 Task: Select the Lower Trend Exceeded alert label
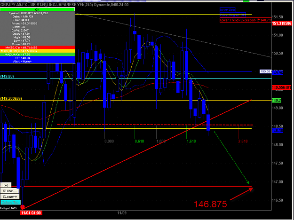tap(246, 20)
